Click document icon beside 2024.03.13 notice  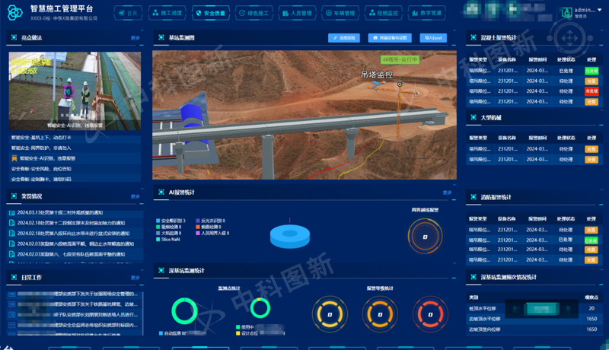(12, 212)
